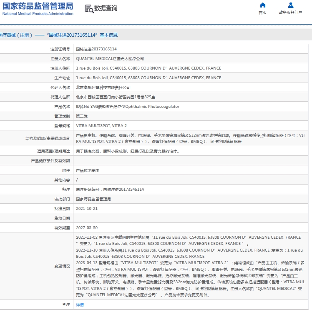Click the 附件 field label
This screenshot has width=312, height=312.
pyautogui.click(x=66, y=170)
